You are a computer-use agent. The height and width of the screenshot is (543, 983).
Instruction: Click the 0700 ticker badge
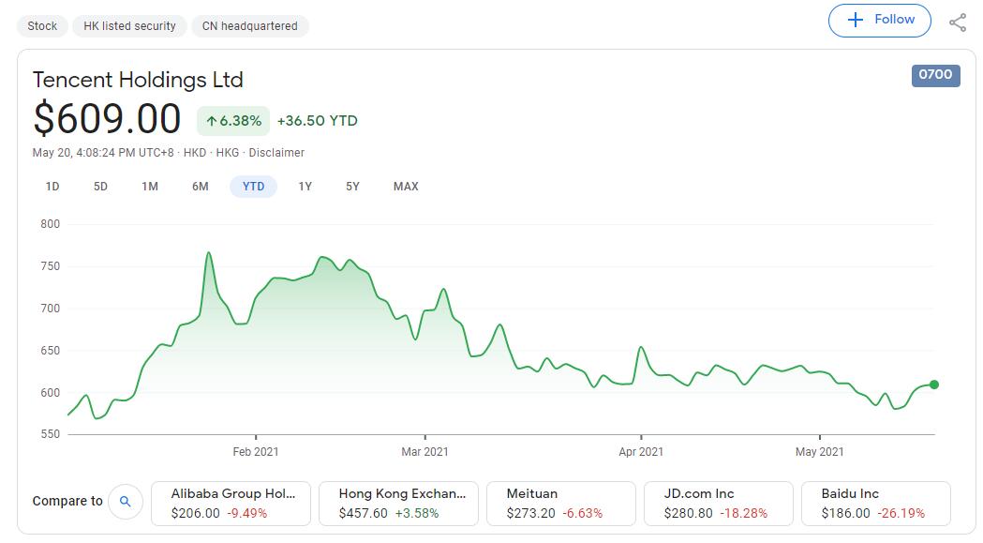935,75
